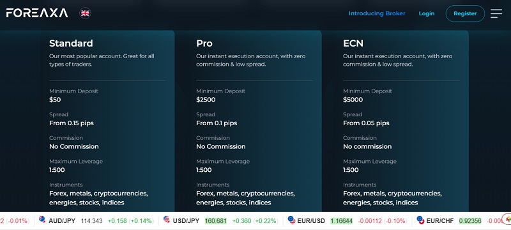Click the EUR/USD price 1.16644
The image size is (511, 230).
tap(341, 221)
